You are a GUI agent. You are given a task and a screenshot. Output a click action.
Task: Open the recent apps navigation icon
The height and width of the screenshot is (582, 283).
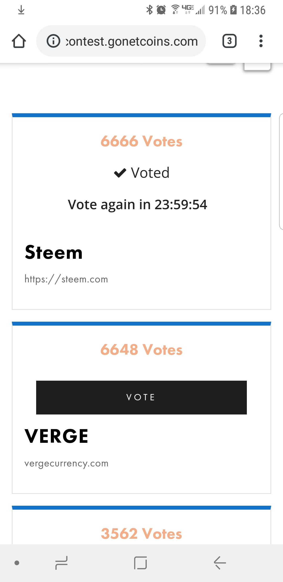(62, 563)
